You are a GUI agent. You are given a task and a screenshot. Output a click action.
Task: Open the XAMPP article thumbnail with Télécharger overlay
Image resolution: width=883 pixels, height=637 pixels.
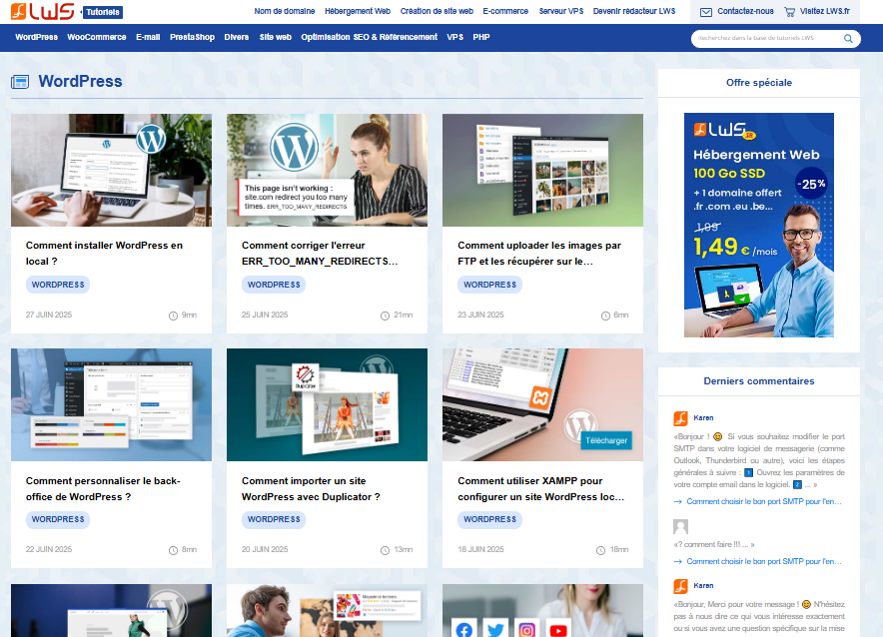point(542,405)
